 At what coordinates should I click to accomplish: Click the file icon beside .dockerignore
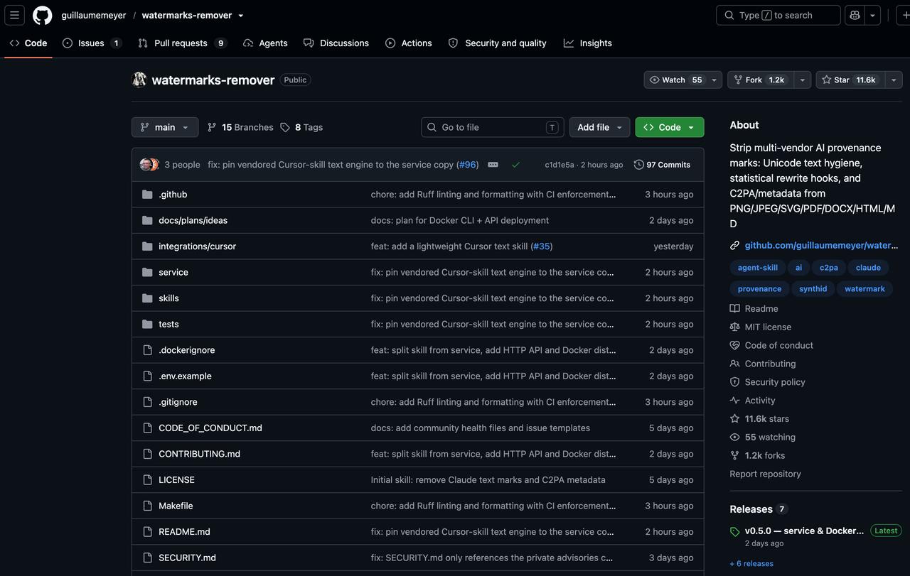click(x=147, y=350)
